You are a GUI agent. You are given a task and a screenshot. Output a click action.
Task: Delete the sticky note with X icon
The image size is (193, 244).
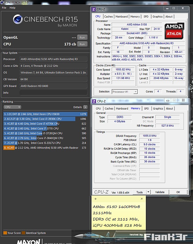(142, 199)
